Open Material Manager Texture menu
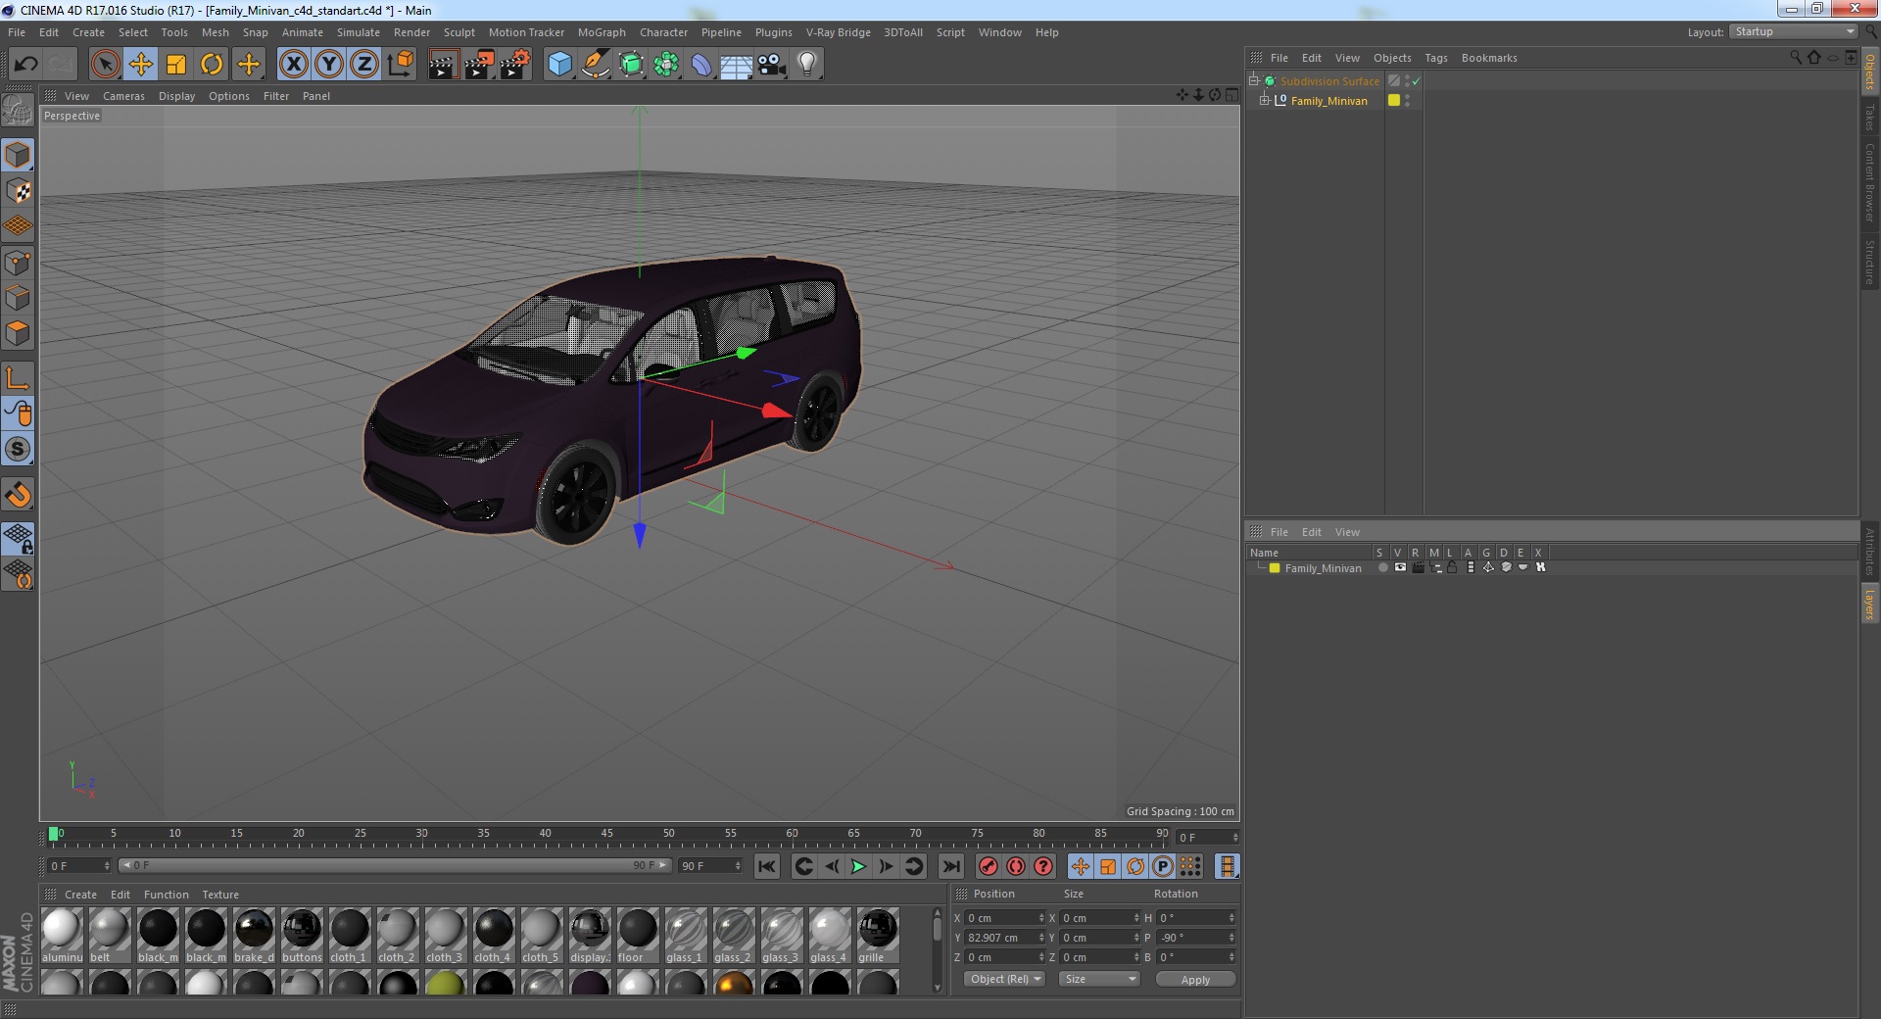 (x=220, y=895)
